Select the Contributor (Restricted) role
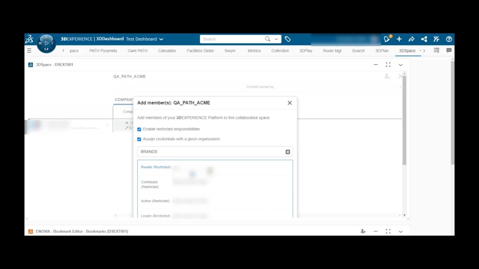This screenshot has width=479, height=269. pyautogui.click(x=150, y=184)
